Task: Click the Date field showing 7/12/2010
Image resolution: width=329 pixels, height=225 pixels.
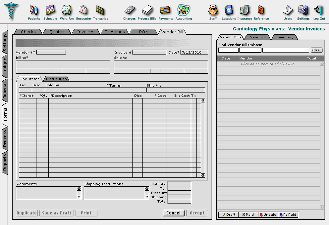Action: (x=194, y=52)
